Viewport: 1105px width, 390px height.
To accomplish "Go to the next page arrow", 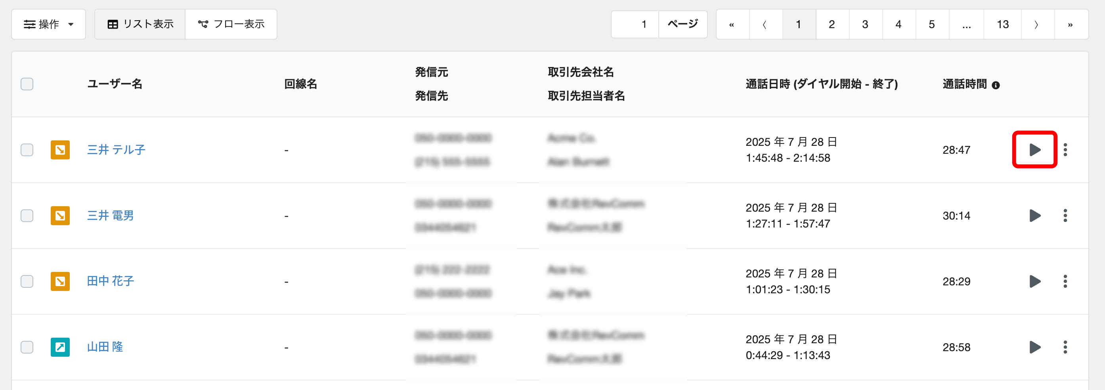I will point(1038,25).
